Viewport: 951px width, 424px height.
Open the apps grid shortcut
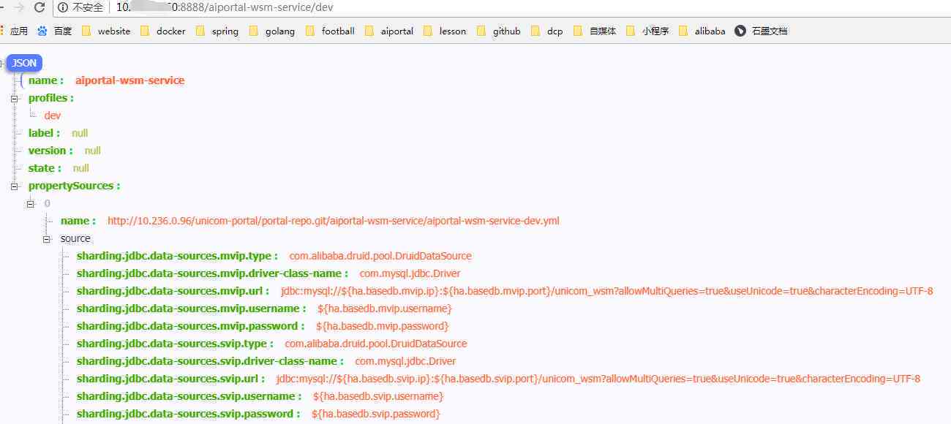coord(15,31)
